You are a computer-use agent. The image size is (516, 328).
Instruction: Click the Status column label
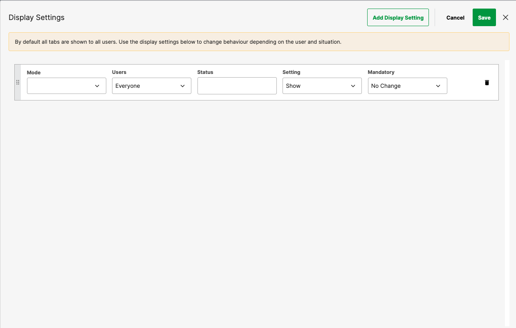[x=205, y=72]
